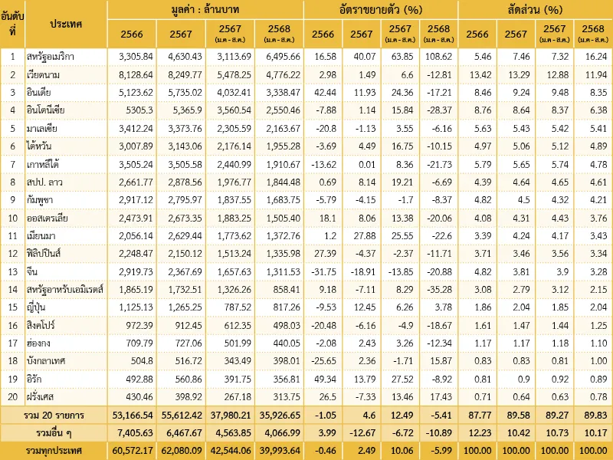Click the อัตราขยายตัว (%) header
This screenshot has width=613, height=460.
click(x=381, y=10)
